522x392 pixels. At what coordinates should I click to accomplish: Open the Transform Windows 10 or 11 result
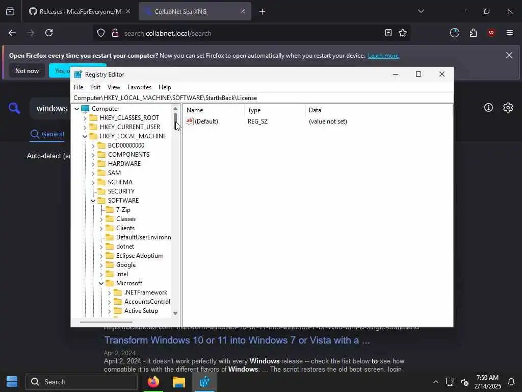pos(237,340)
